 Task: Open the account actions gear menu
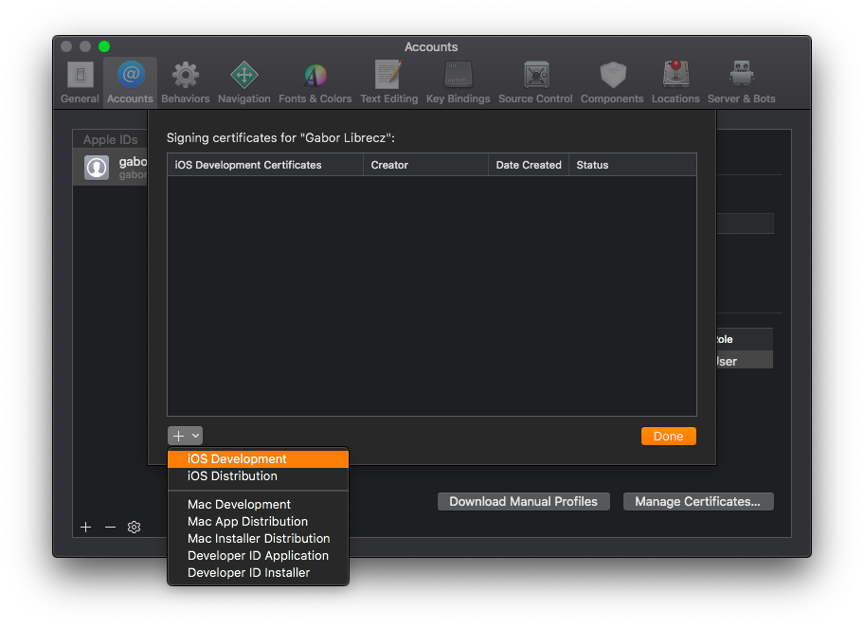tap(134, 528)
